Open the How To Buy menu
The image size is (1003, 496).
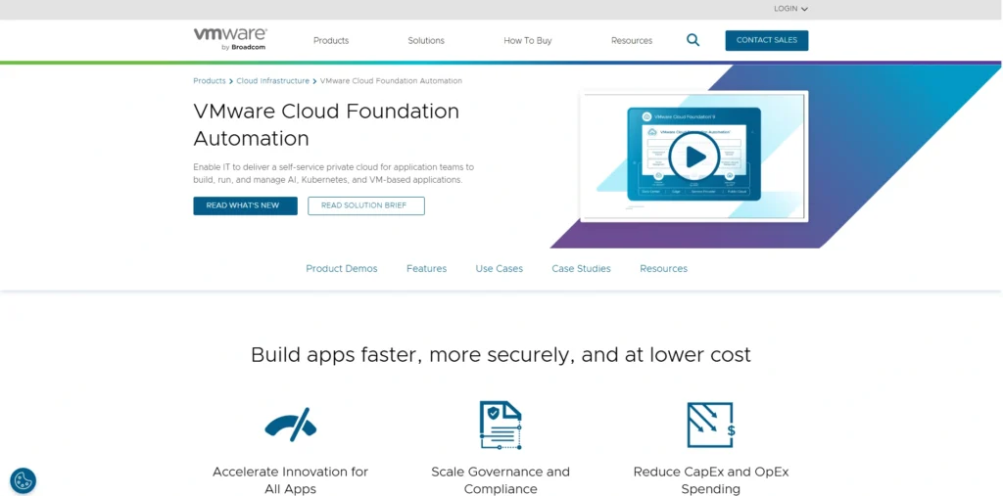tap(528, 40)
